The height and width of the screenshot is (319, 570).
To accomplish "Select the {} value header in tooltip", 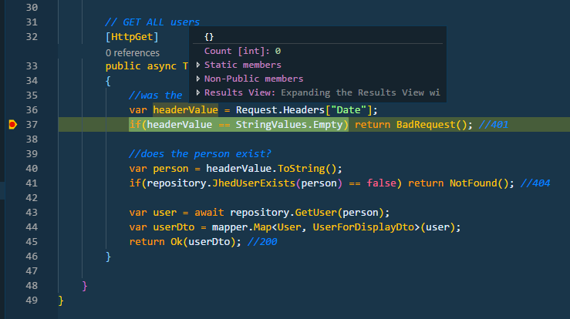I will (209, 37).
